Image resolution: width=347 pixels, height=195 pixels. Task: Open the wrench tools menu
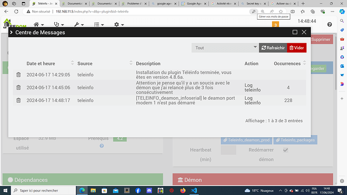pos(79,25)
